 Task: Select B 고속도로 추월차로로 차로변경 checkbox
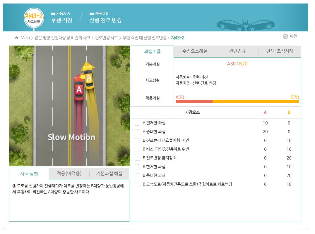pyautogui.click(x=137, y=184)
